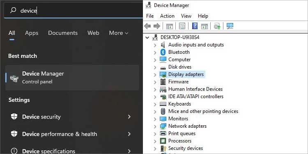Expand the Processors category
The width and height of the screenshot is (308, 154).
[155, 141]
